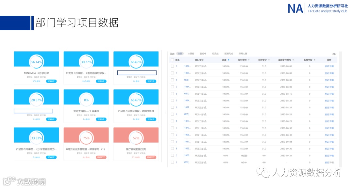Screen dimensions: 353x188
Task: Check the box for row 0137
Action: (173, 94)
